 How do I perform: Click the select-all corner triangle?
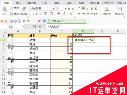point(5,32)
